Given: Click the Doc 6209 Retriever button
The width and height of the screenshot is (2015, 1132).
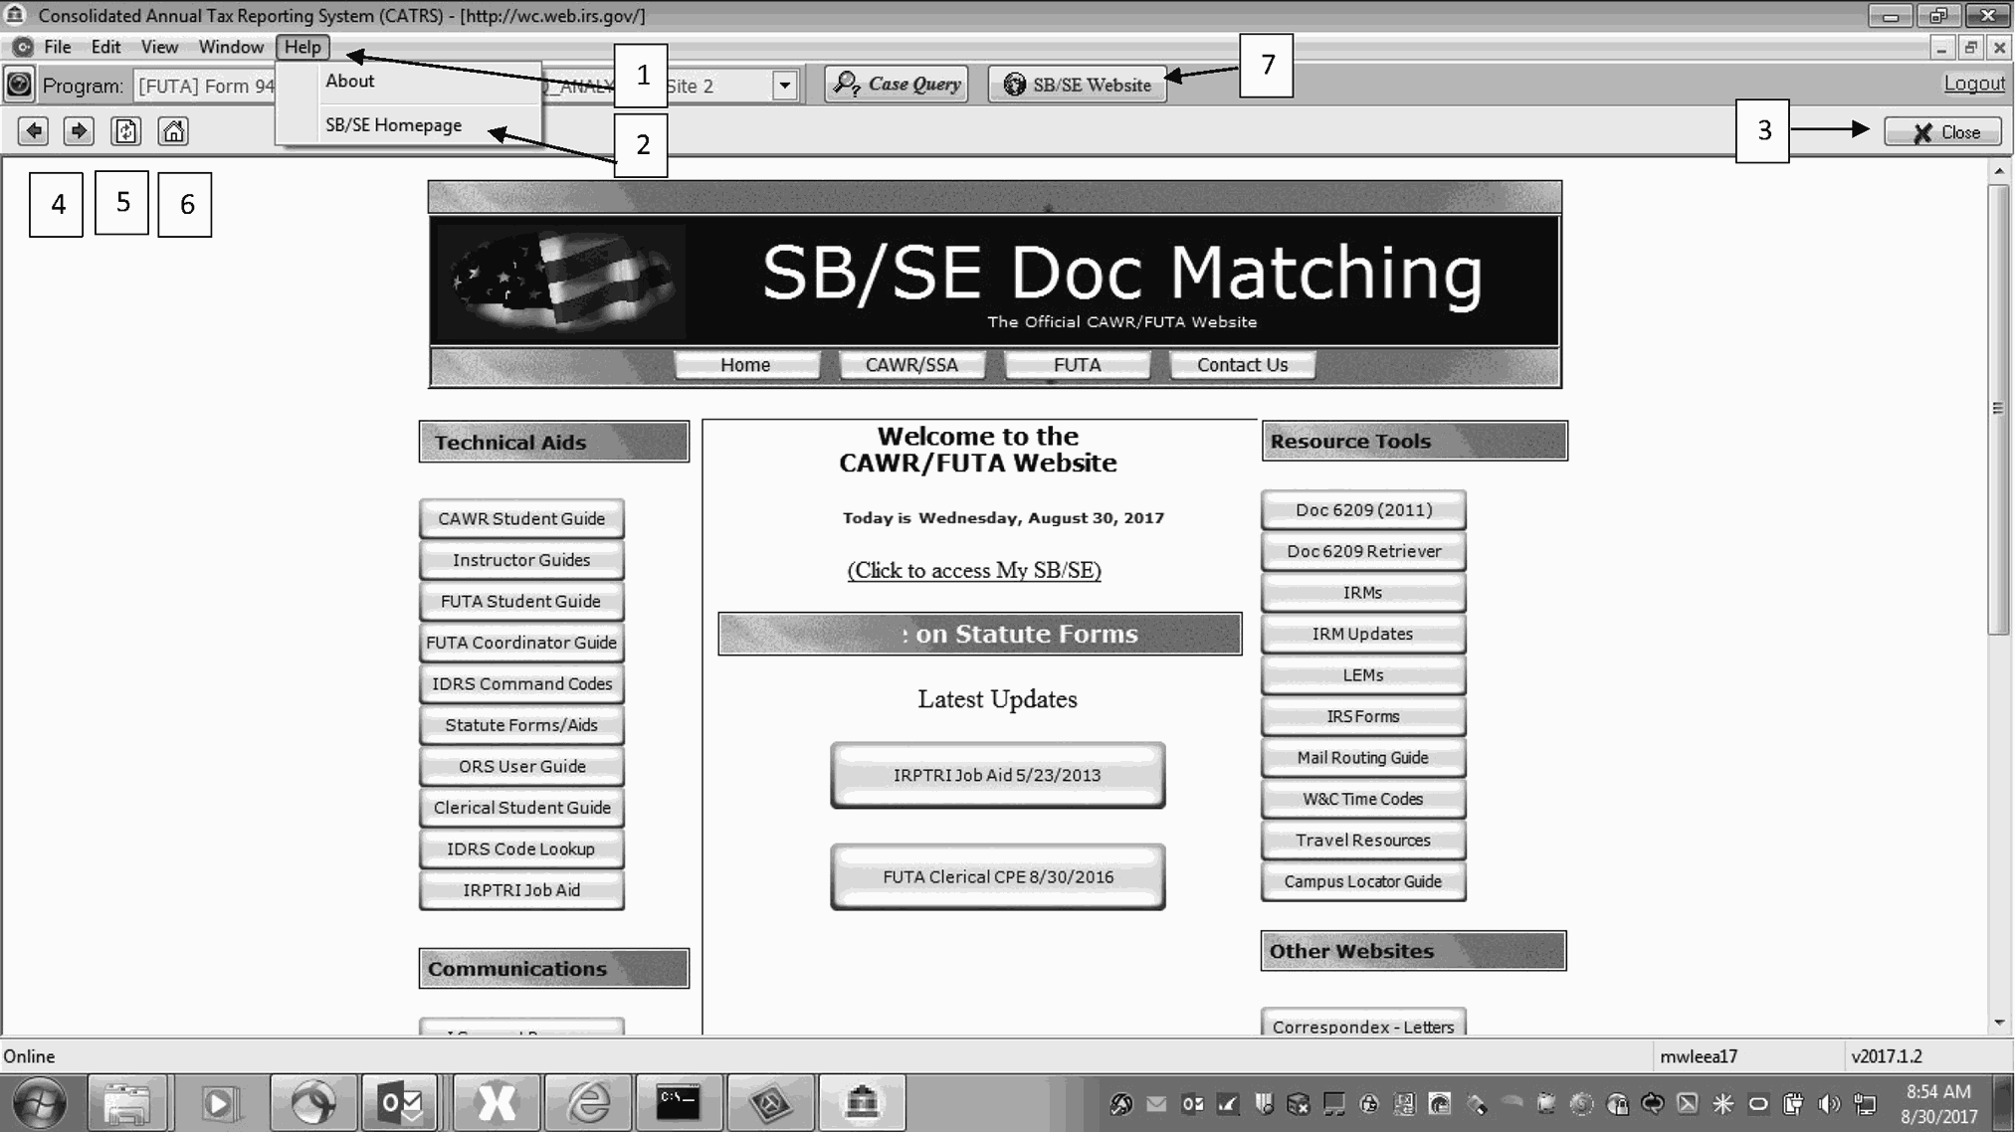Looking at the screenshot, I should (x=1363, y=551).
